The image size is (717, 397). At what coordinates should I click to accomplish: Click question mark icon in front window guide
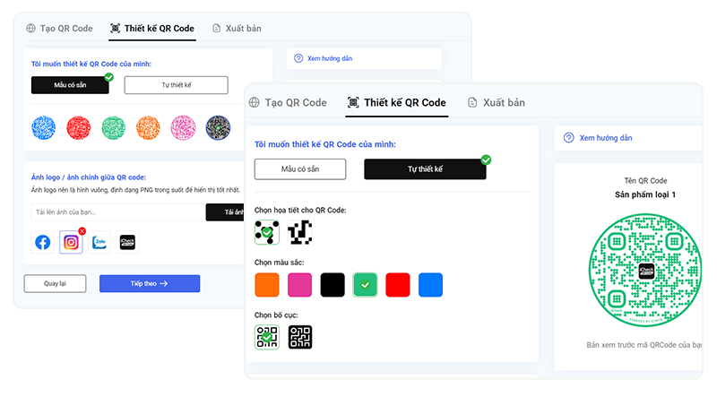pyautogui.click(x=568, y=138)
